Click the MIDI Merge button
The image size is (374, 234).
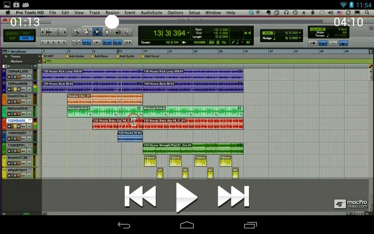(x=333, y=43)
